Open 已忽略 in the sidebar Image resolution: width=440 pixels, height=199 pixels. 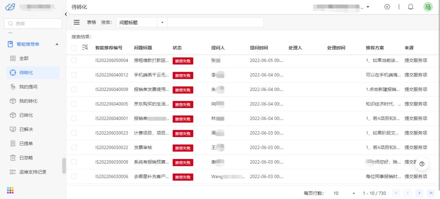[33, 158]
